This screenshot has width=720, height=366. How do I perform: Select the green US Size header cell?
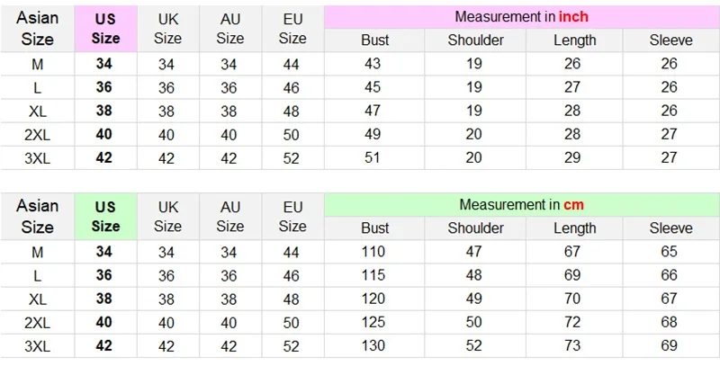click(x=105, y=217)
